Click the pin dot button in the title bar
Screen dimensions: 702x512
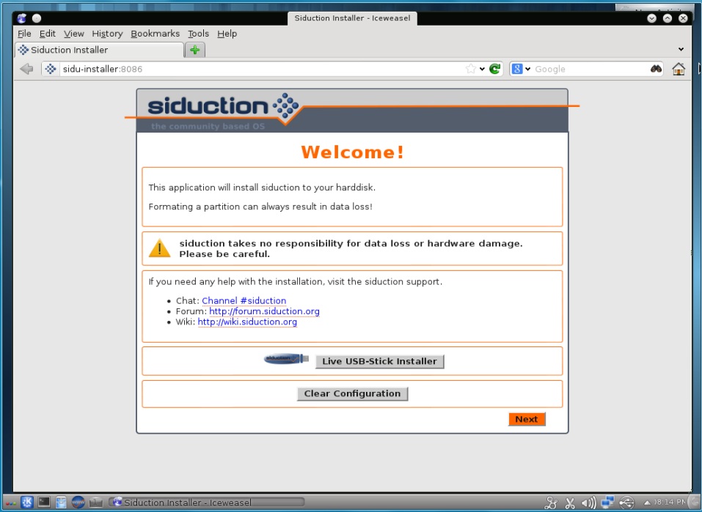click(37, 18)
